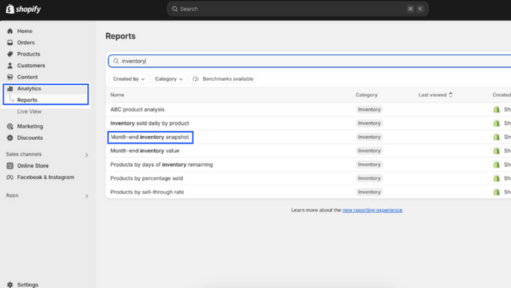
Task: Click Inventory tag in Month-end inventory value row
Action: pos(369,150)
